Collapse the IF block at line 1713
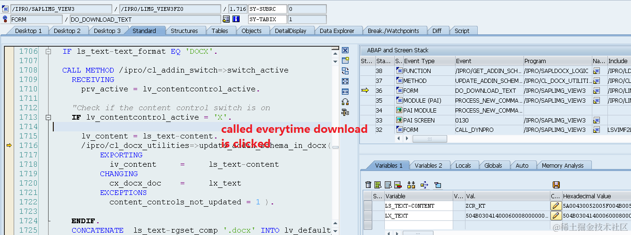This screenshot has height=235, width=631. tap(48, 117)
